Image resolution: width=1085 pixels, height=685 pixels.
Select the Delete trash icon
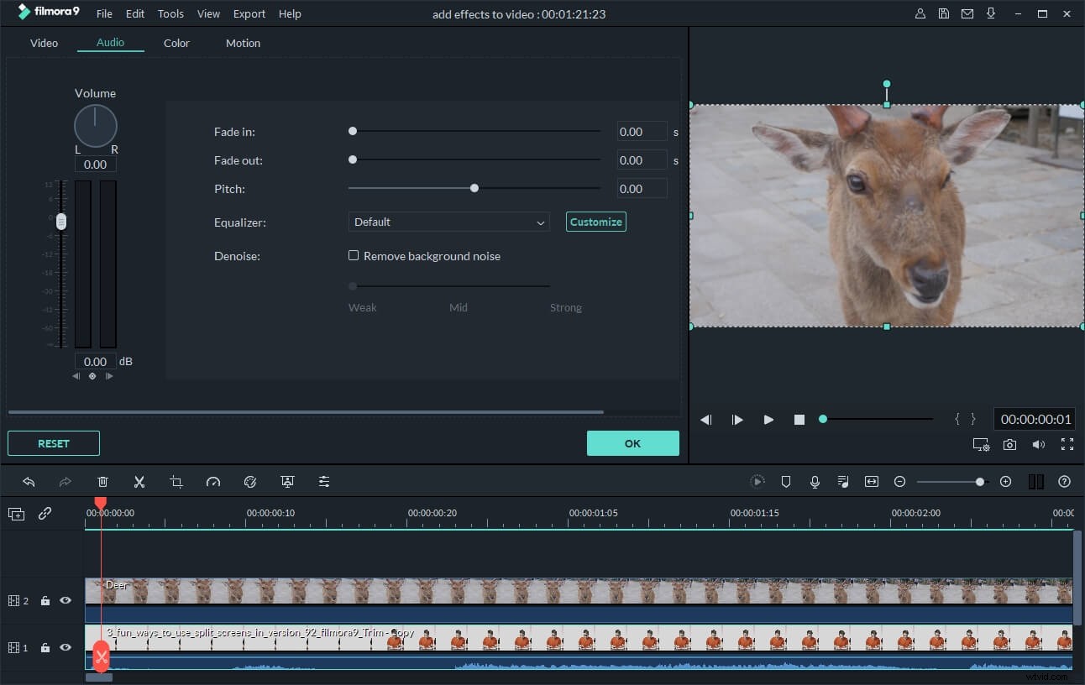click(x=102, y=481)
